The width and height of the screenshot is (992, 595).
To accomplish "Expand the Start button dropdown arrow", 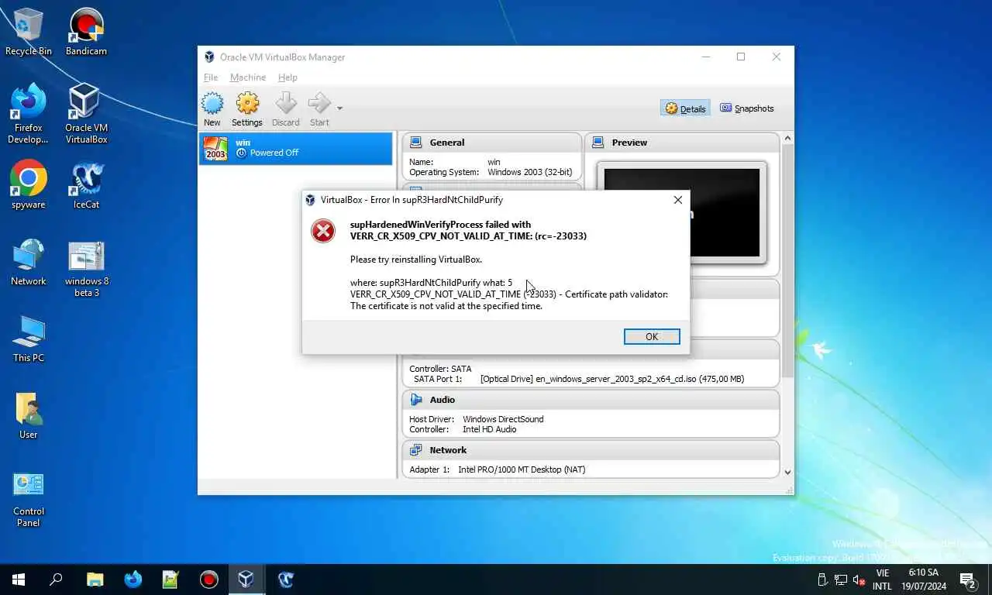I will click(x=339, y=108).
